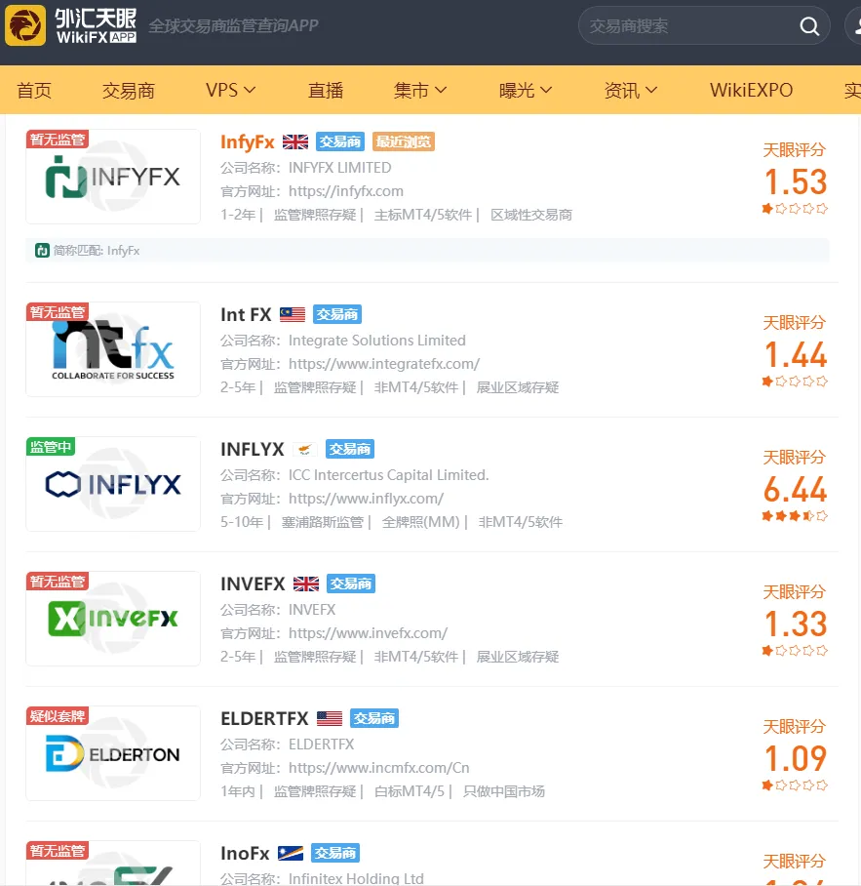Click the inflyx.com website link
This screenshot has width=861, height=886.
click(x=366, y=499)
